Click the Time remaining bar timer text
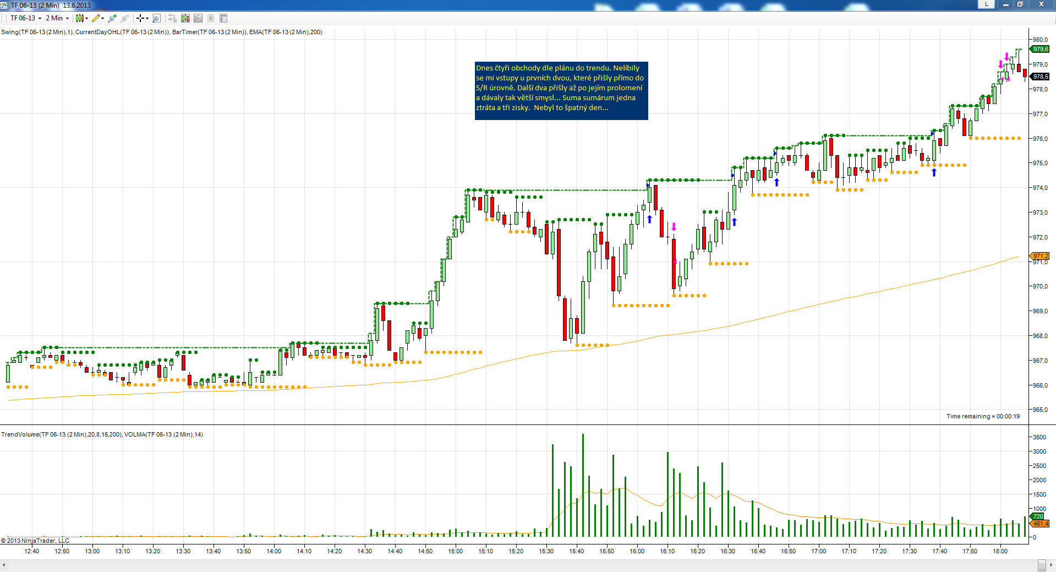1056x572 pixels. pos(983,416)
